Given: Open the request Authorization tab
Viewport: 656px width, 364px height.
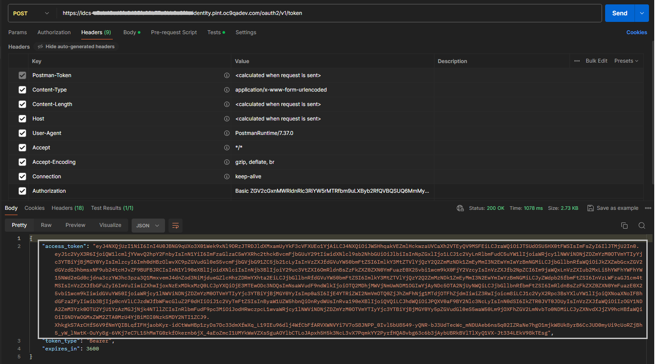Looking at the screenshot, I should click(x=54, y=32).
